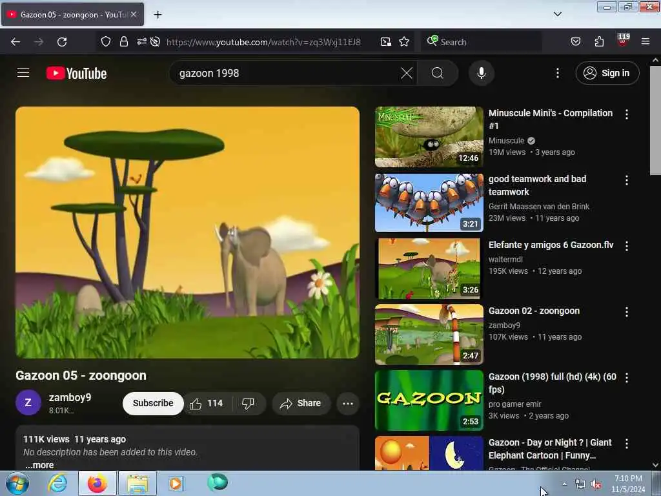This screenshot has height=496, width=661.
Task: Open options menu for Gazoon (1998) full video
Action: point(626,377)
